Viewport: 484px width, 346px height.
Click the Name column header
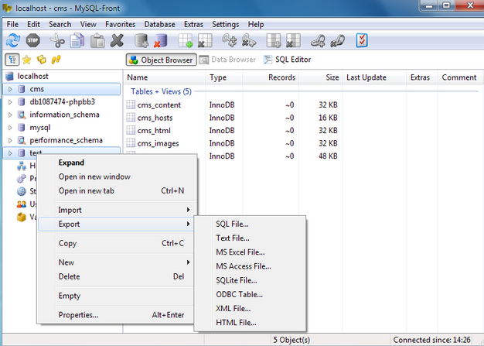(165, 77)
